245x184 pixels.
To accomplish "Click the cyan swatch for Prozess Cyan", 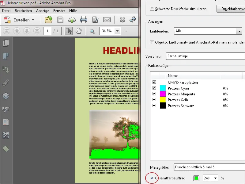I will 163,88.
